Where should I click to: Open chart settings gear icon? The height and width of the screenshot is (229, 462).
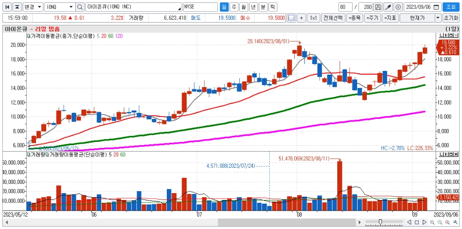(x=398, y=7)
